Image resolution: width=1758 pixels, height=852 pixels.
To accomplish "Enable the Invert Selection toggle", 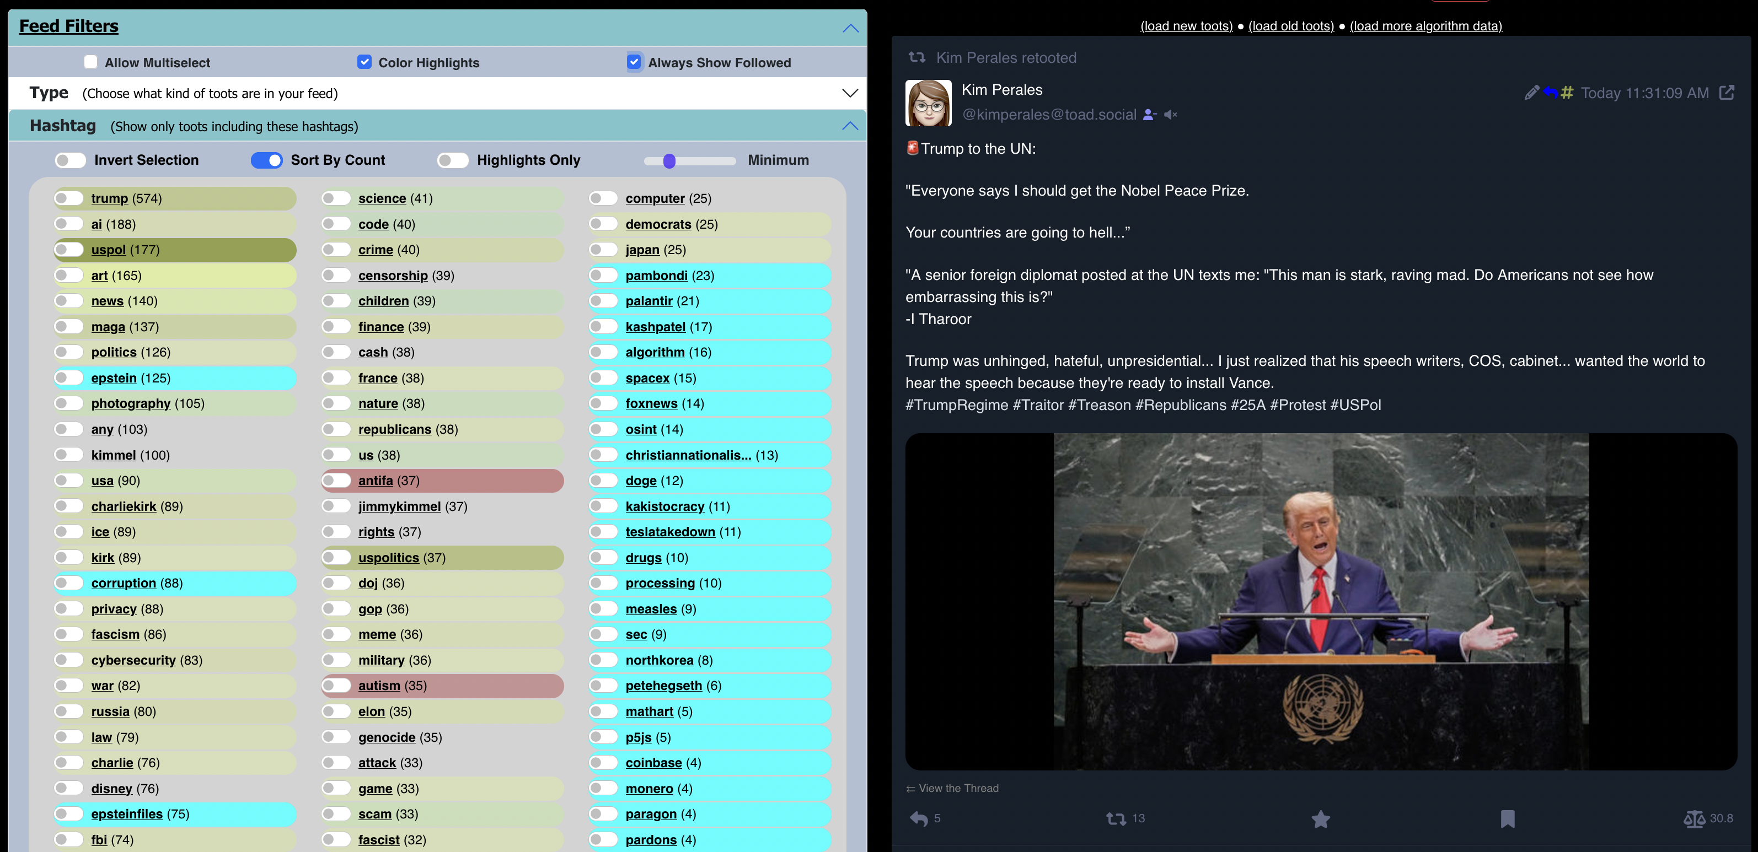I will click(x=70, y=160).
